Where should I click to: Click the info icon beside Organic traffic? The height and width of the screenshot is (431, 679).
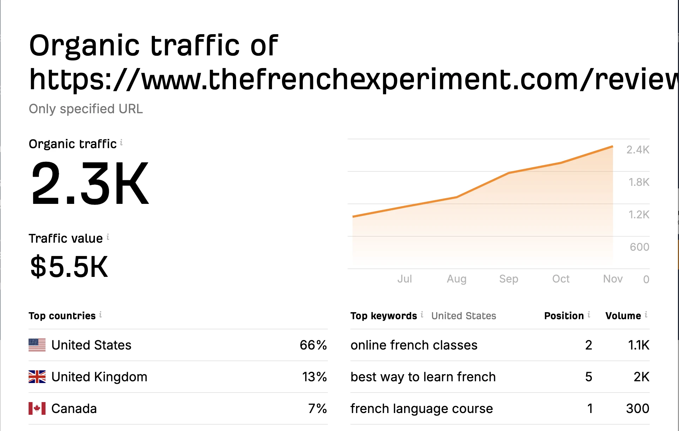point(121,142)
